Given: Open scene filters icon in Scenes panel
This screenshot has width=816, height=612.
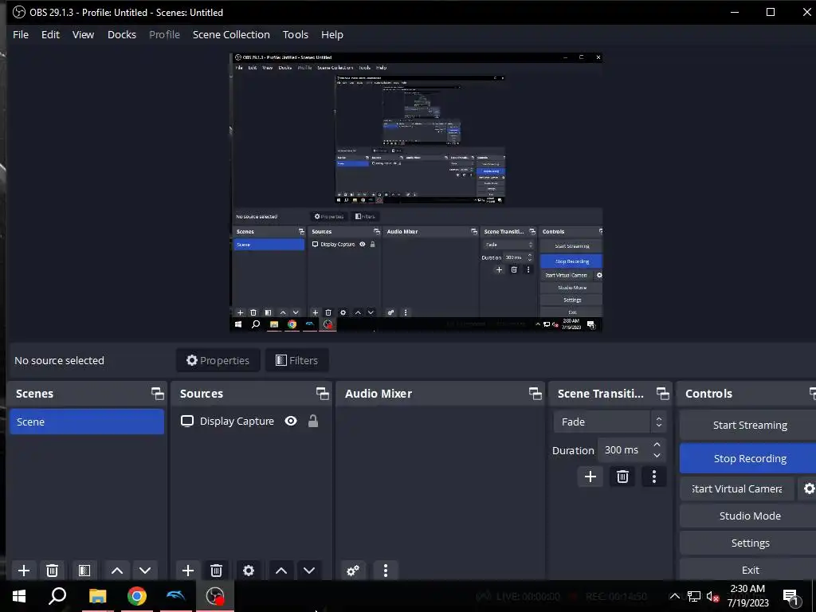Looking at the screenshot, I should tap(84, 571).
